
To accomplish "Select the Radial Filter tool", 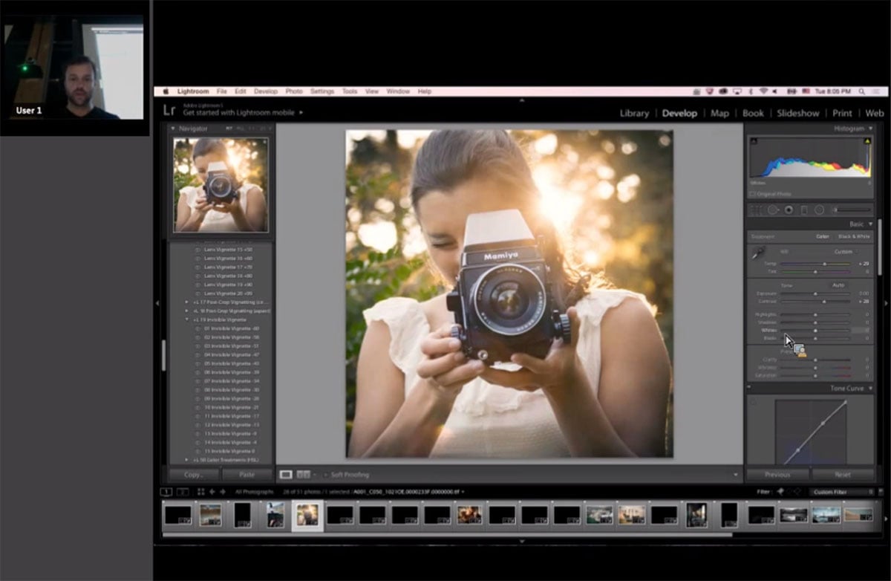I will 819,210.
